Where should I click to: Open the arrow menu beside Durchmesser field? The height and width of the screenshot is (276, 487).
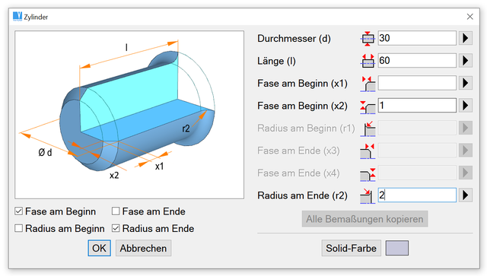click(x=465, y=38)
